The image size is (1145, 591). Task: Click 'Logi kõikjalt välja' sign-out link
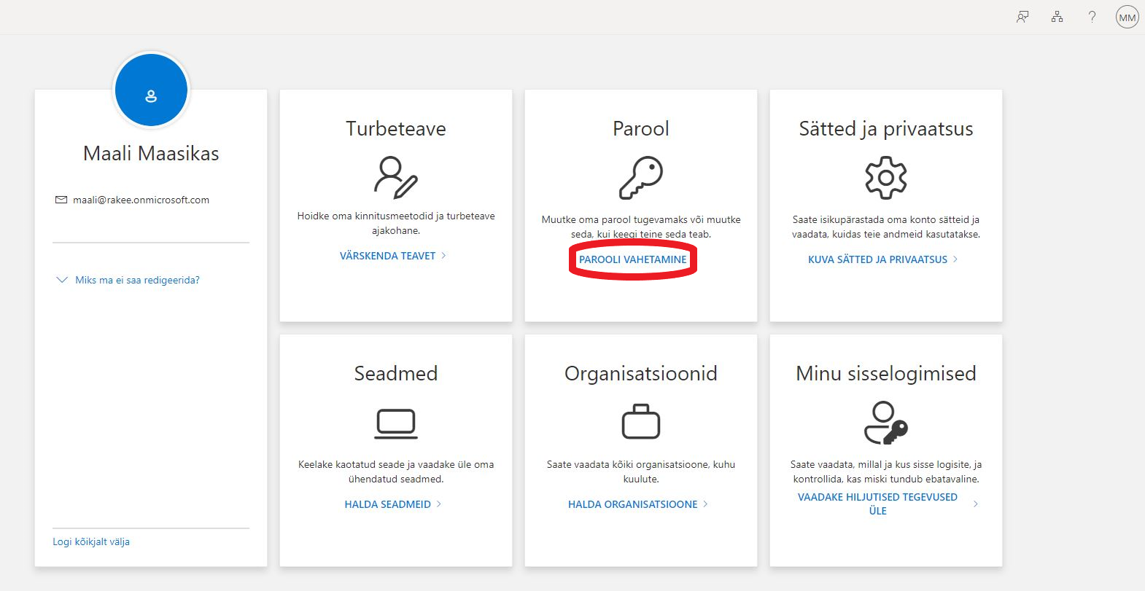click(x=91, y=541)
